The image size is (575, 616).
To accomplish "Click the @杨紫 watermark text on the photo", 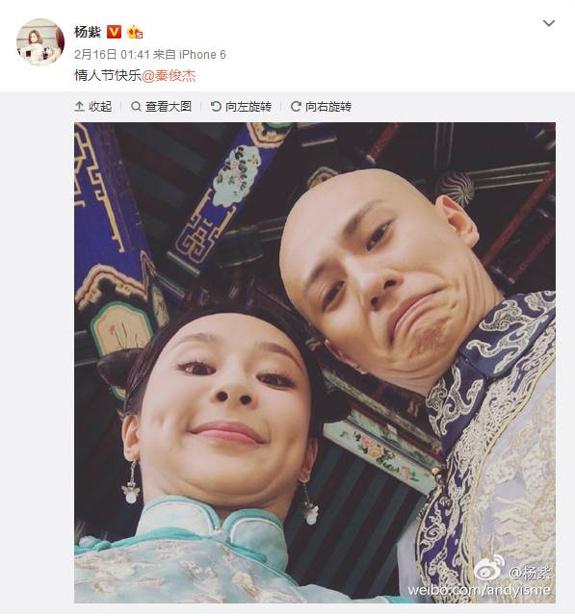I will click(530, 574).
